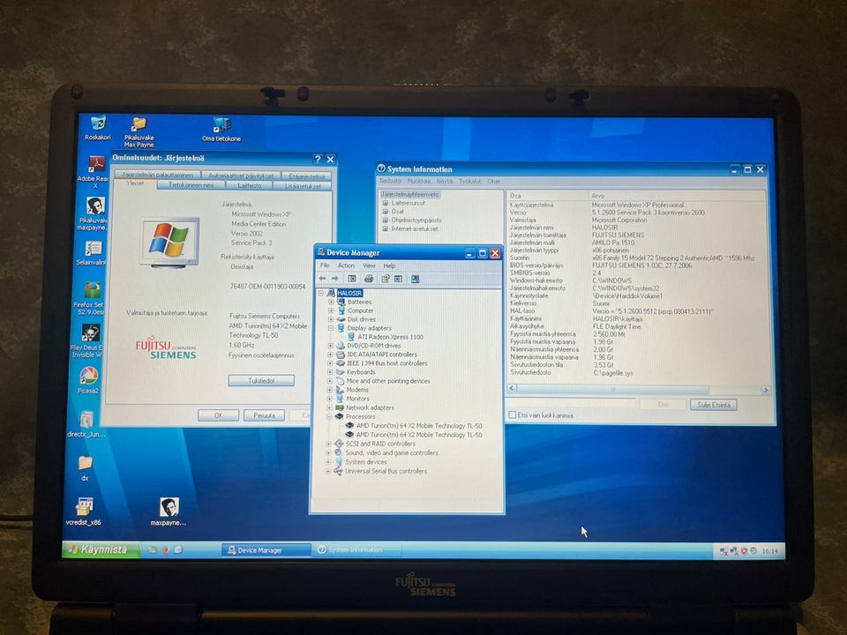Select the directx_Jun desktop icon
The height and width of the screenshot is (635, 847).
(86, 424)
